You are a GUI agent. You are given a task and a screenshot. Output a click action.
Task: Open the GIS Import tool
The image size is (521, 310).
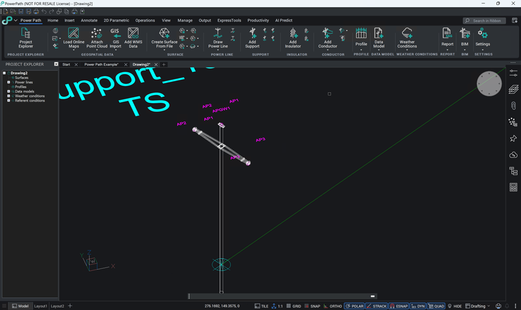(x=115, y=38)
